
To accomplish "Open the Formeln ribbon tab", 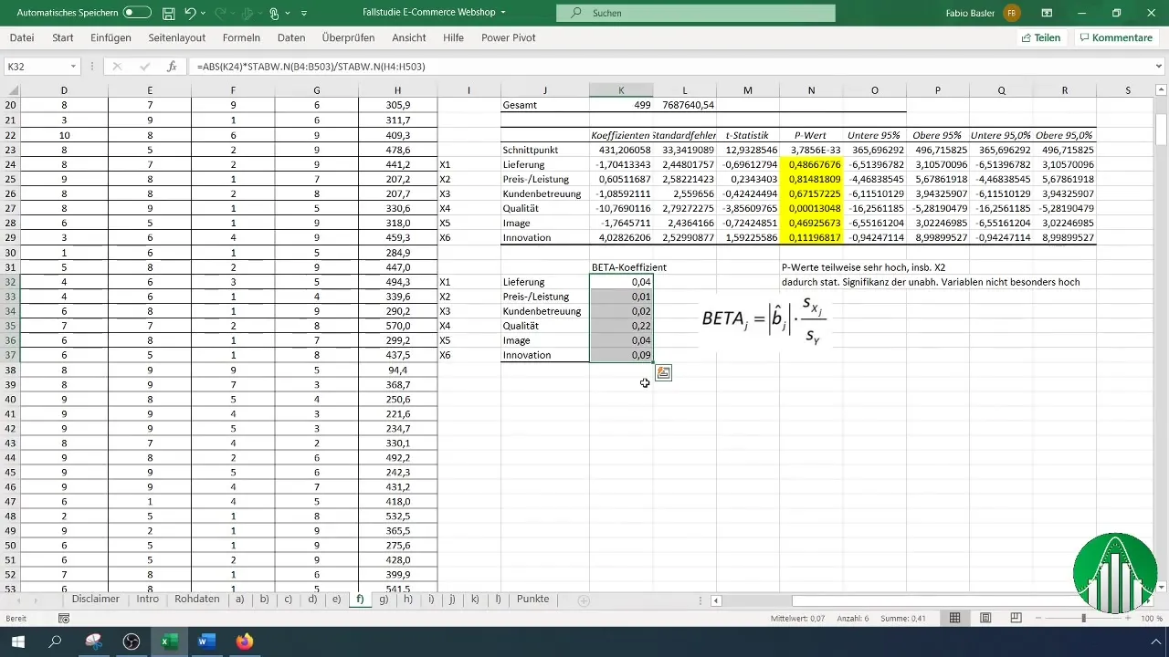I will 241,37.
